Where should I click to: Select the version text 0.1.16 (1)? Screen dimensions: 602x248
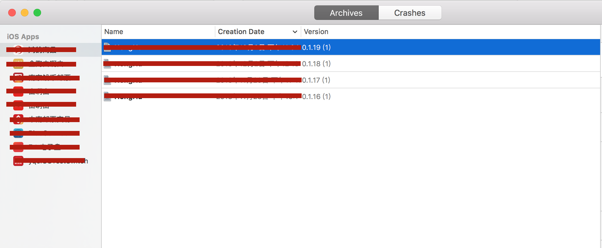click(x=316, y=97)
